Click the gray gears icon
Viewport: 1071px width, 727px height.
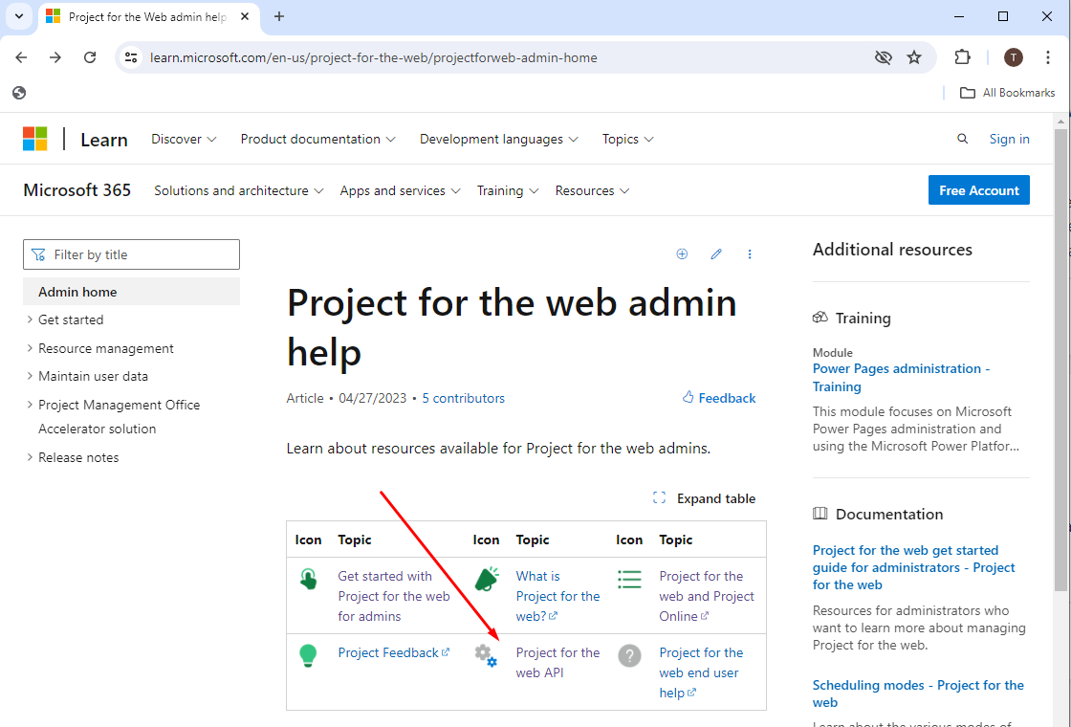pos(487,656)
